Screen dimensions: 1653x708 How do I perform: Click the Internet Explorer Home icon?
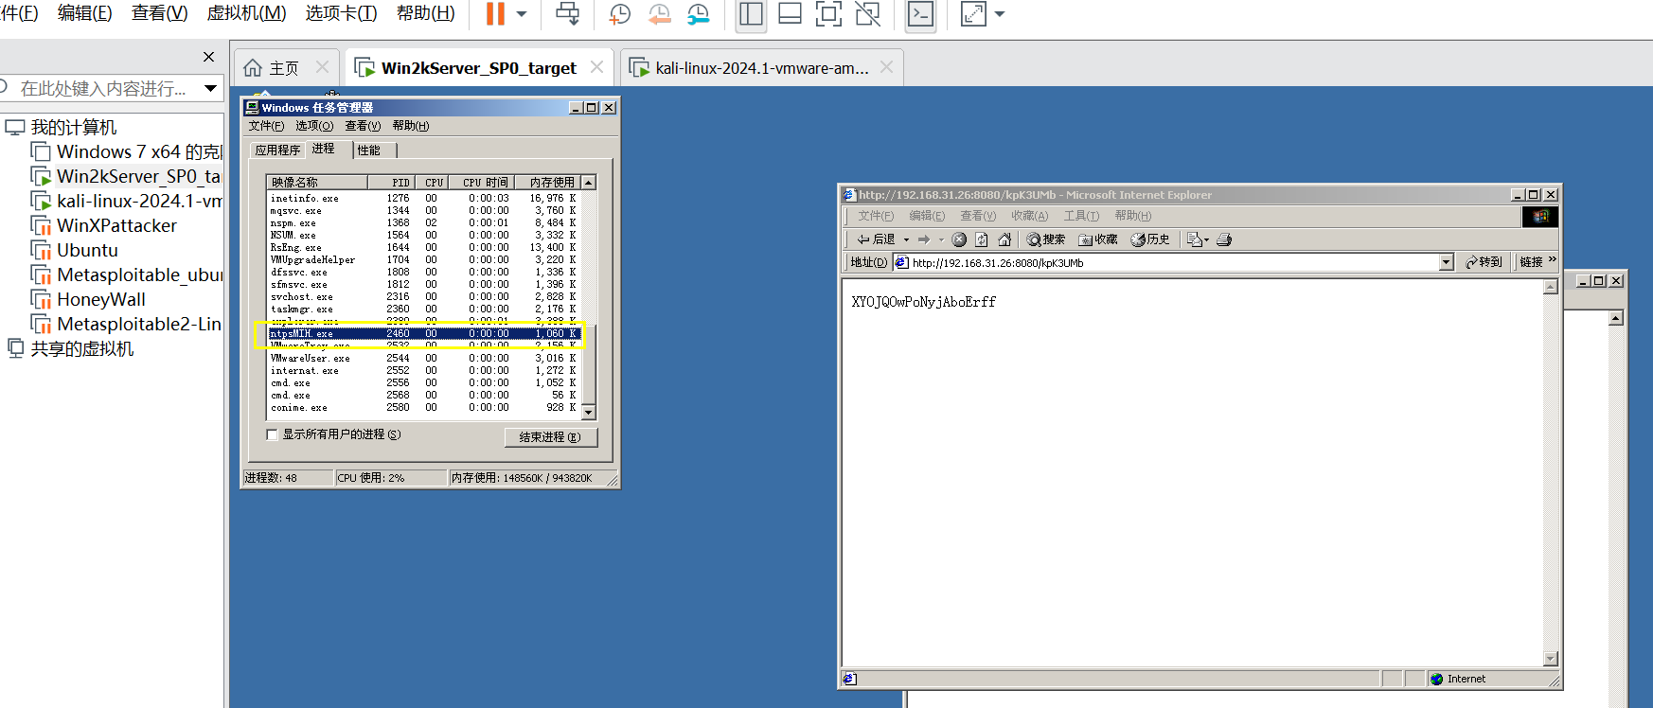click(1004, 239)
